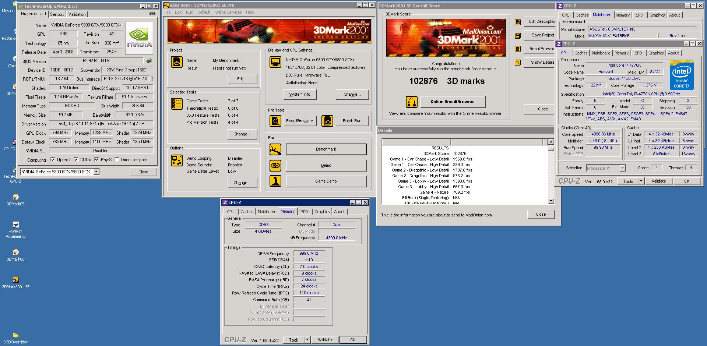This screenshot has height=346, width=707.
Task: Open the D3DOverrider desktop folder
Action: tap(15, 338)
